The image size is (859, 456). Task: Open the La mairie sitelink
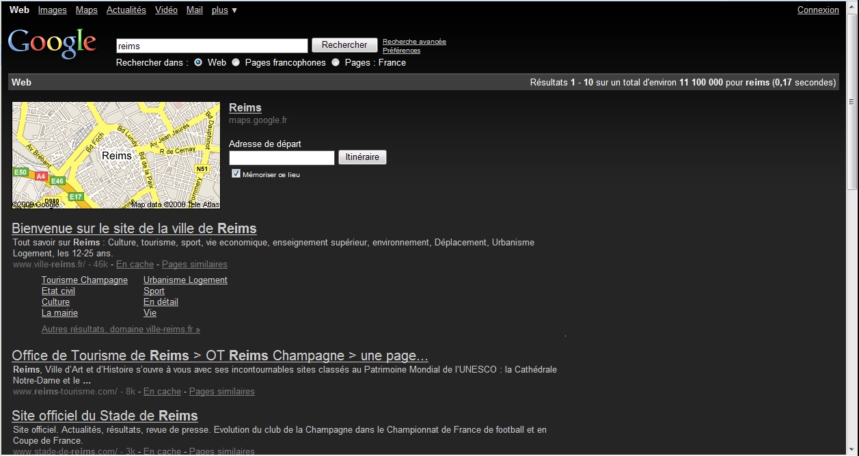tap(59, 313)
